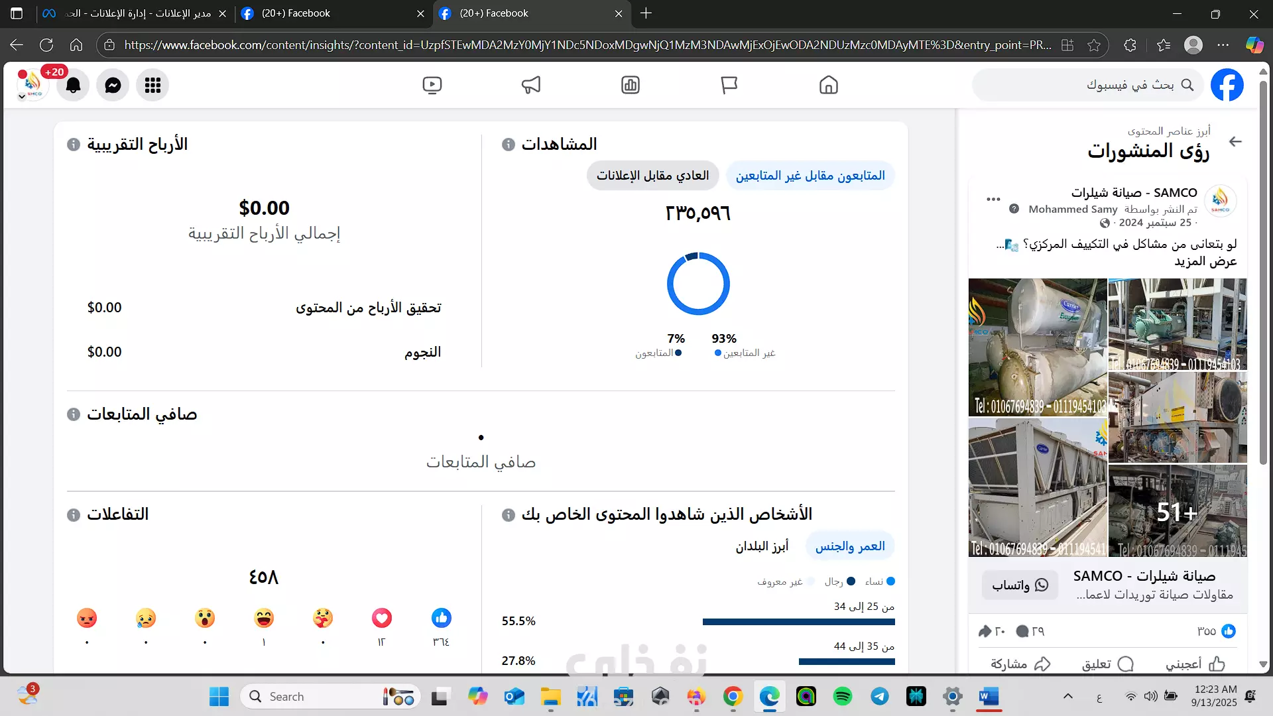1273x716 pixels.
Task: Click info icon for الأشخاص الذين شاهدوا المحتوى
Action: pos(509,515)
